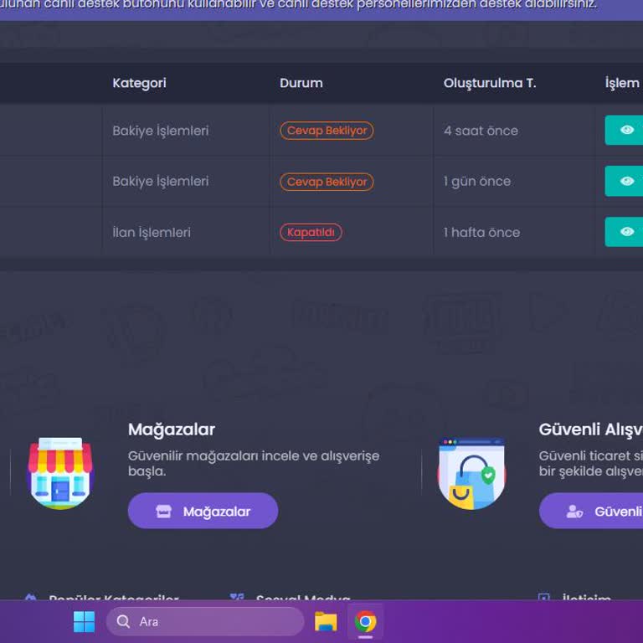Click the Oluşturulma T. column header
This screenshot has width=643, height=643.
click(x=490, y=83)
